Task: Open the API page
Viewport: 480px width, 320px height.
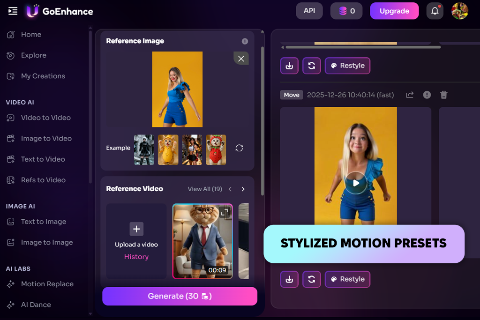Action: point(309,11)
